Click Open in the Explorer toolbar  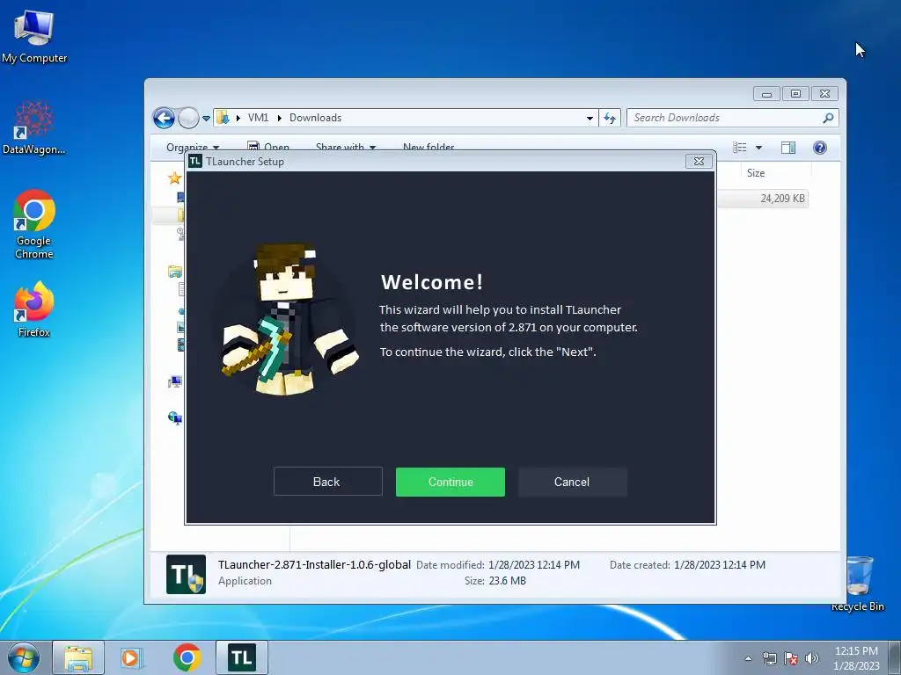pos(268,148)
